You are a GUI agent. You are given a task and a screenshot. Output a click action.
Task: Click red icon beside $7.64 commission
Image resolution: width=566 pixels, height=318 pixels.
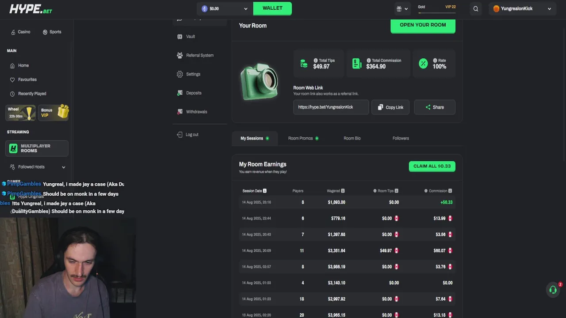pos(450,299)
